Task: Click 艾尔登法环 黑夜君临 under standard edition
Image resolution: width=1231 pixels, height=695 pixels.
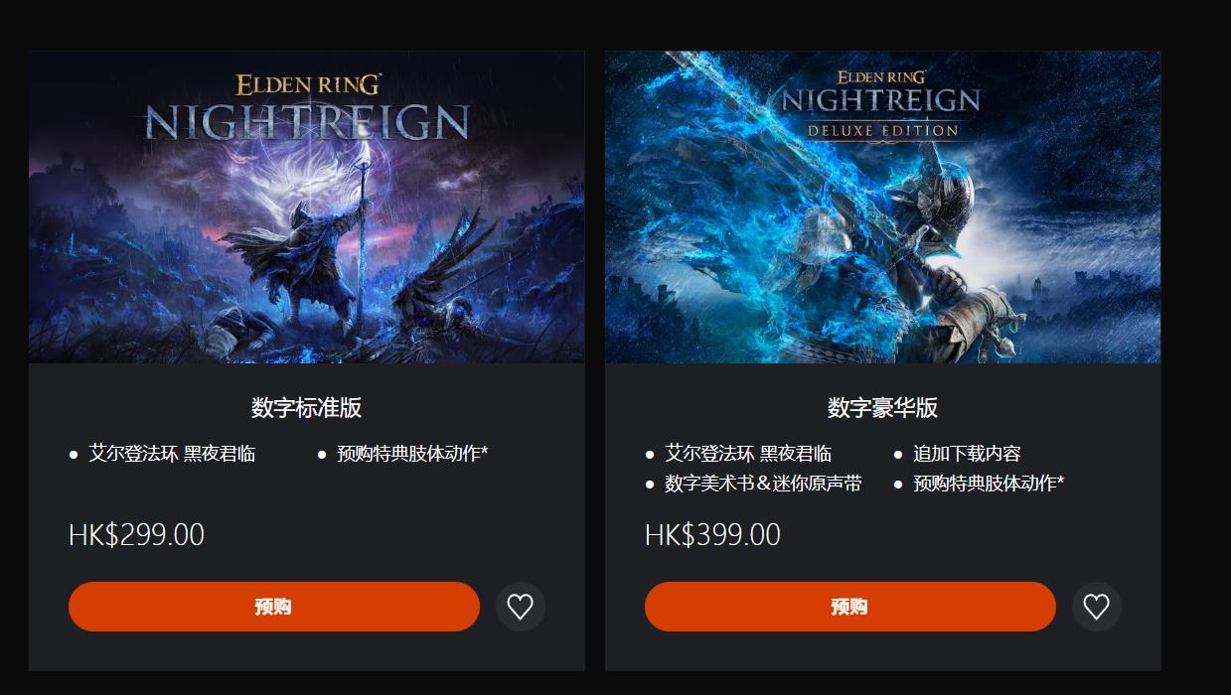Action: coord(172,454)
